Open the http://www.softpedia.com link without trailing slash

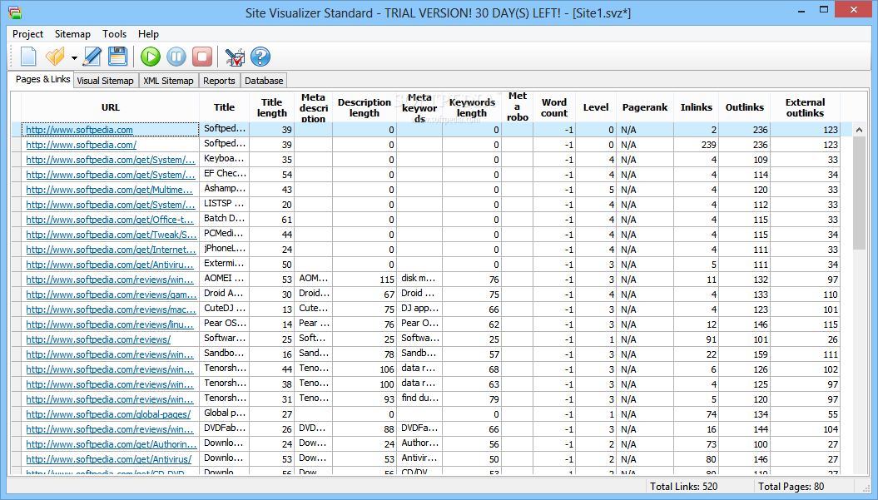pos(80,130)
